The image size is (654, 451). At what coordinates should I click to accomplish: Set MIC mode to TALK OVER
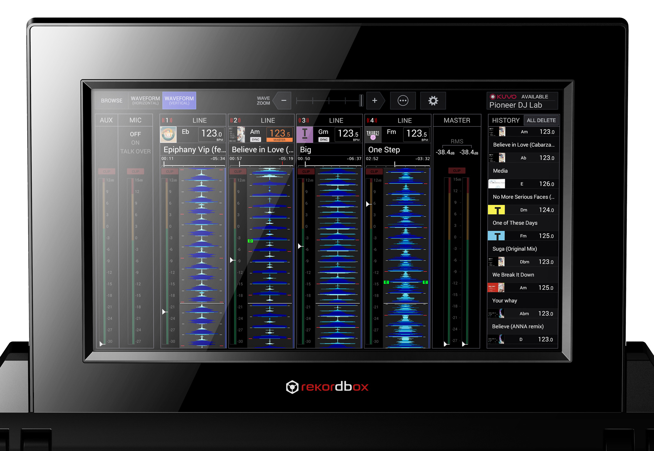135,151
